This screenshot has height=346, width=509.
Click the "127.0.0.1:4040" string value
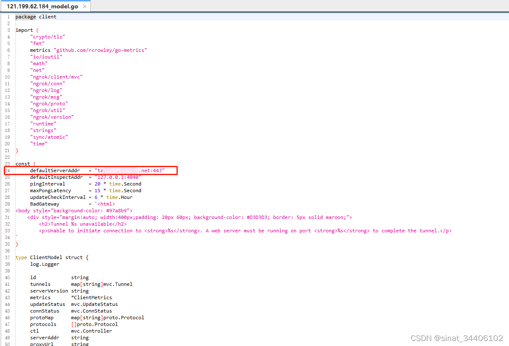[x=118, y=177]
